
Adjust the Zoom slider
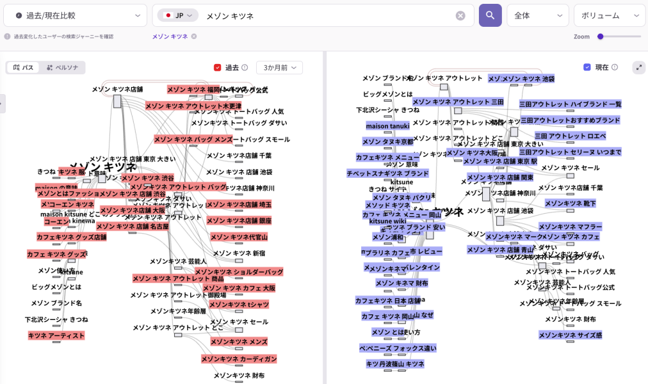(601, 36)
